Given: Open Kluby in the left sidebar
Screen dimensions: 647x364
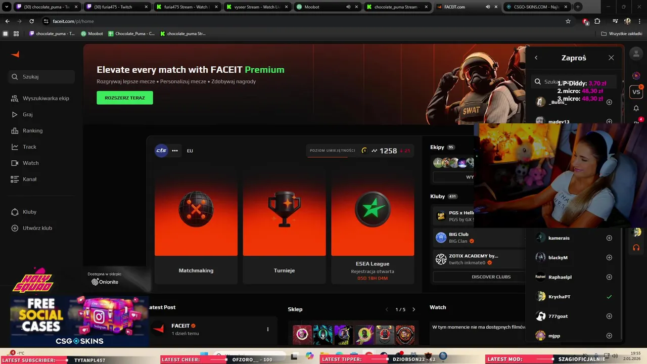Looking at the screenshot, I should 24,212.
